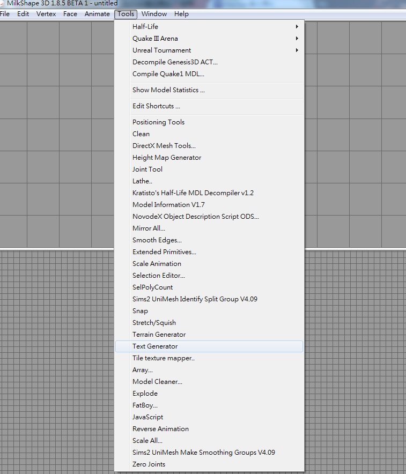Open Edit Shortcuts ...
This screenshot has width=406, height=474.
209,106
